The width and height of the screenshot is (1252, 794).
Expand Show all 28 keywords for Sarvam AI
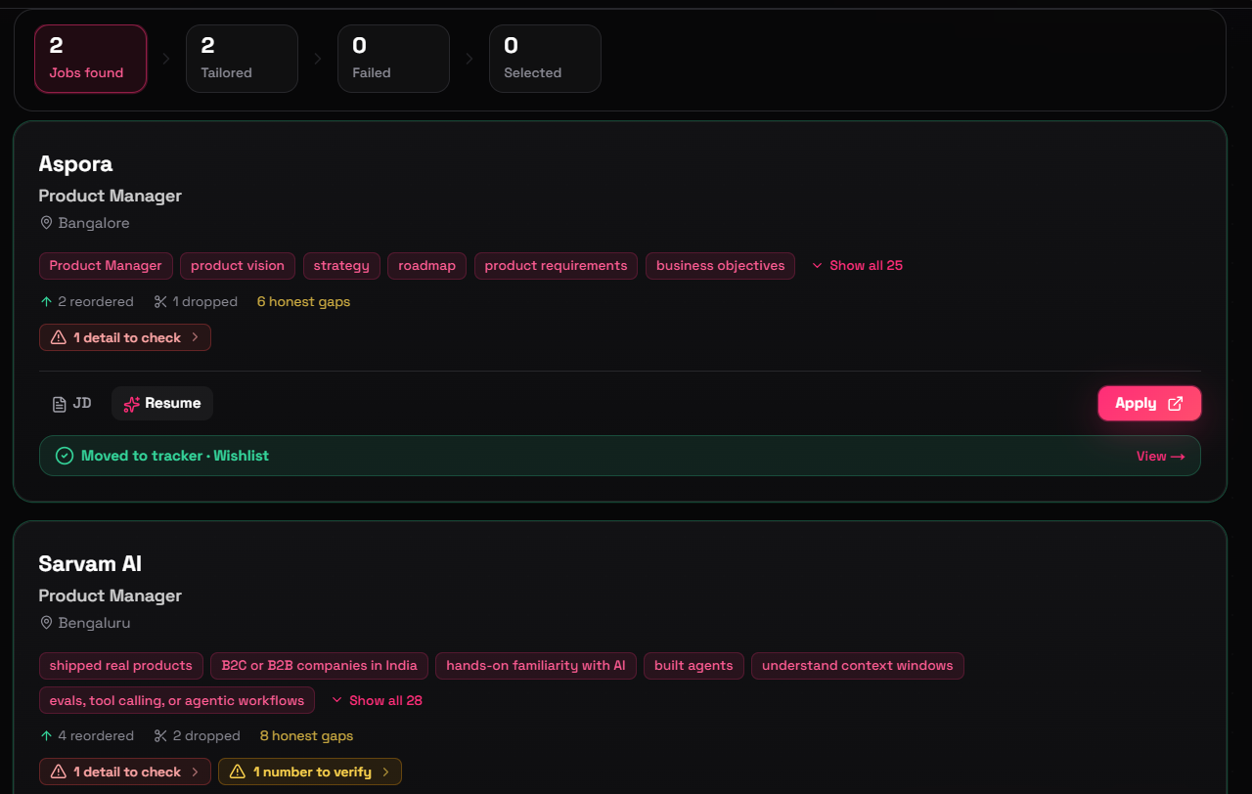click(x=377, y=700)
